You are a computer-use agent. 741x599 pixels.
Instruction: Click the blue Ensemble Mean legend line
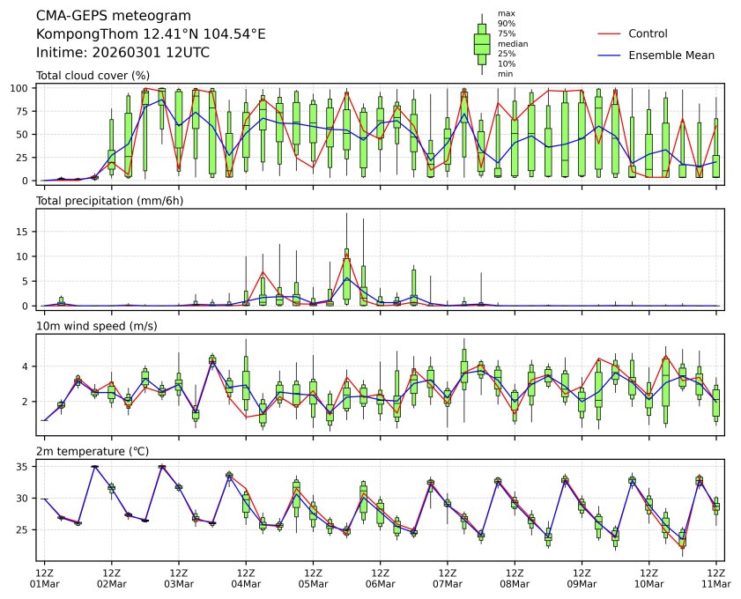(x=610, y=55)
